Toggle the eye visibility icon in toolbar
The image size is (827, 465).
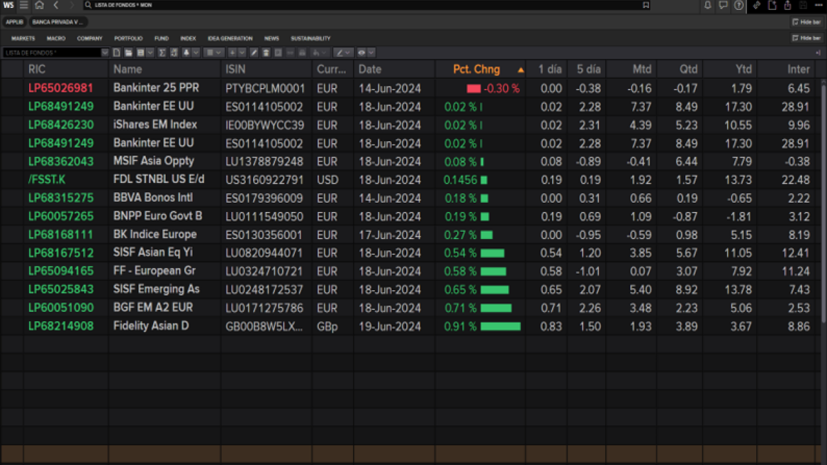(x=361, y=52)
